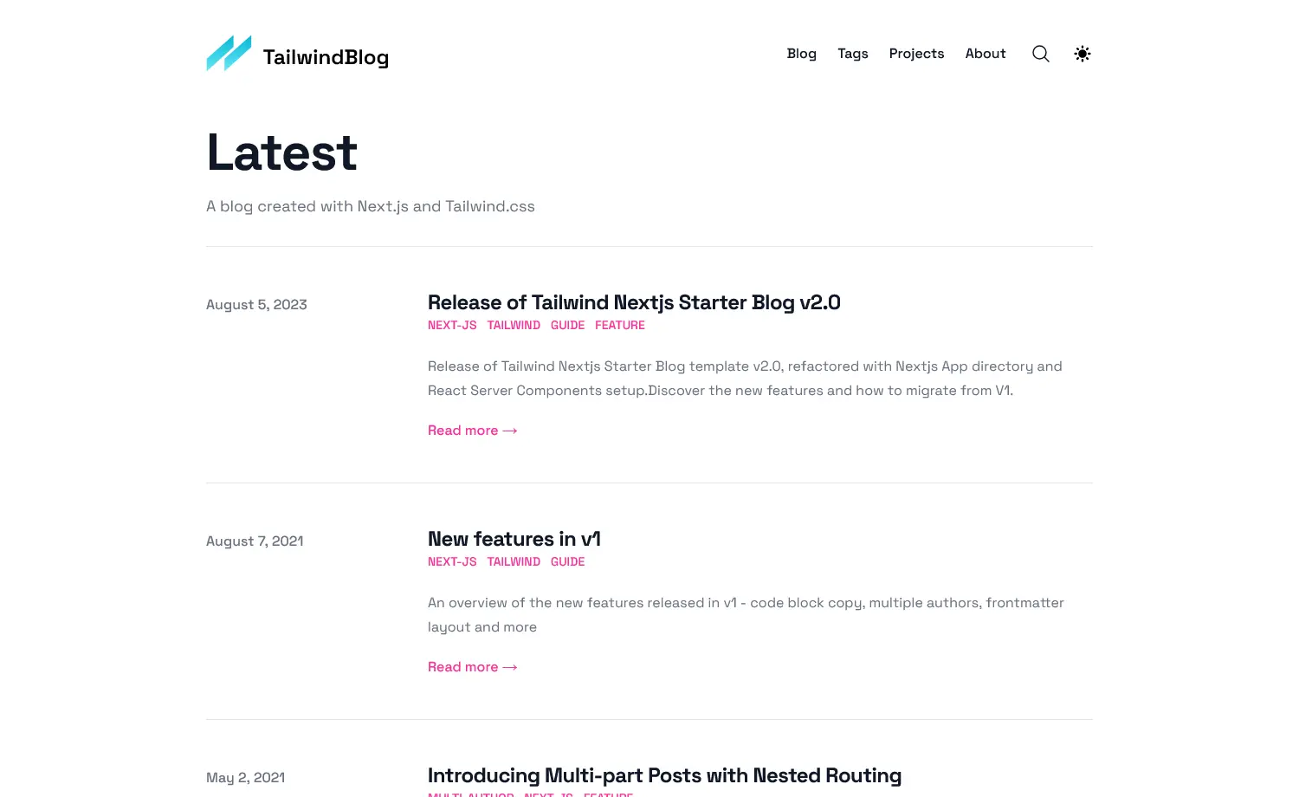Open the 'New features in v1' post

coord(514,539)
